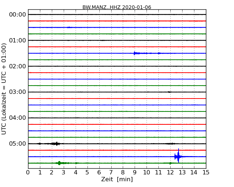Image resolution: width=234 pixels, height=187 pixels.
Task: Click the small black event near minute 12 on 03:00 trace
Action: (169, 92)
